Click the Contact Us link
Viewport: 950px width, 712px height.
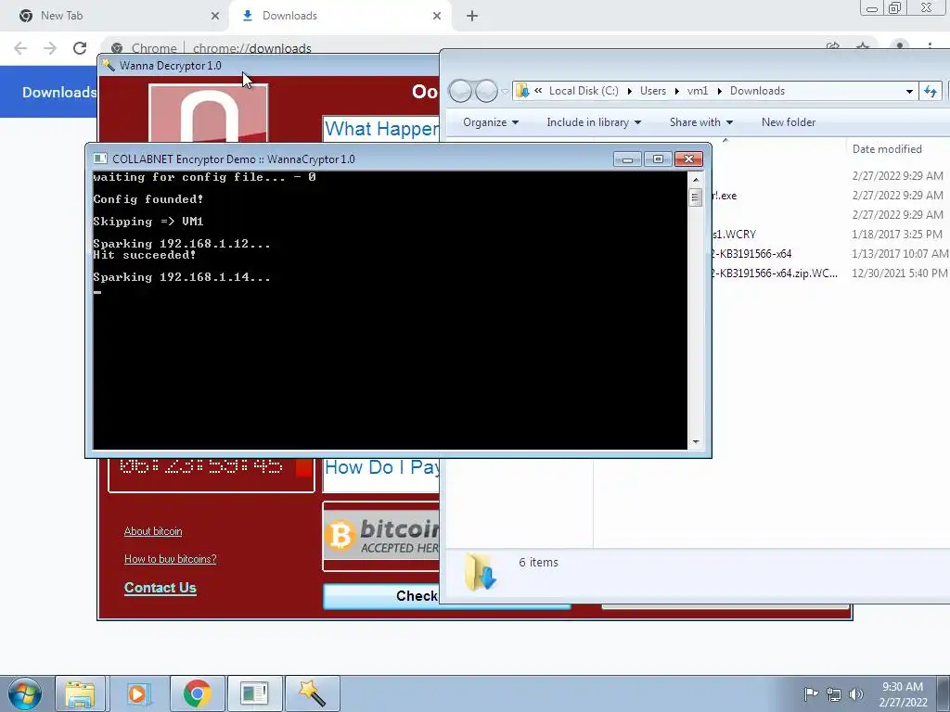coord(160,587)
